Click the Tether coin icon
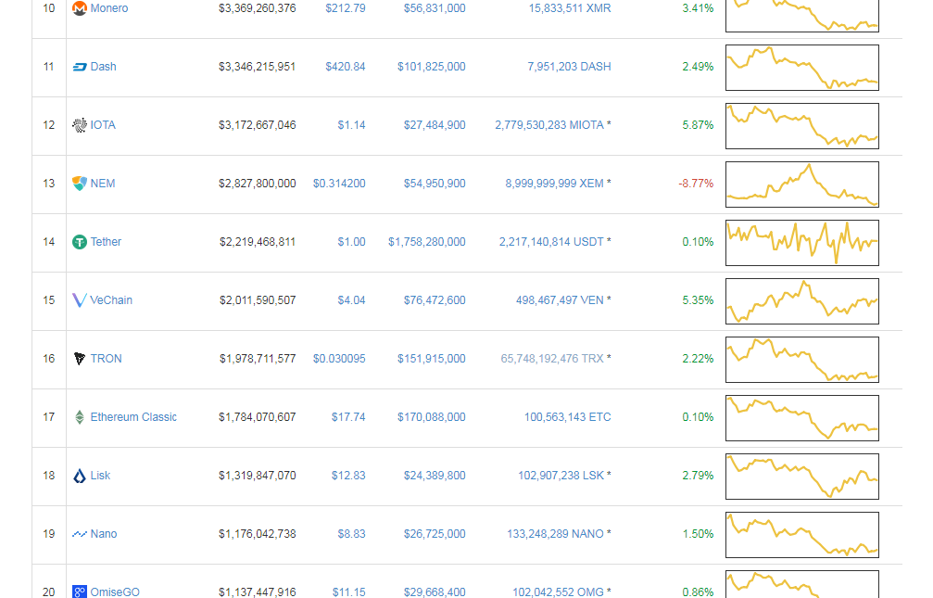Viewport: 933px width, 598px height. 81,242
